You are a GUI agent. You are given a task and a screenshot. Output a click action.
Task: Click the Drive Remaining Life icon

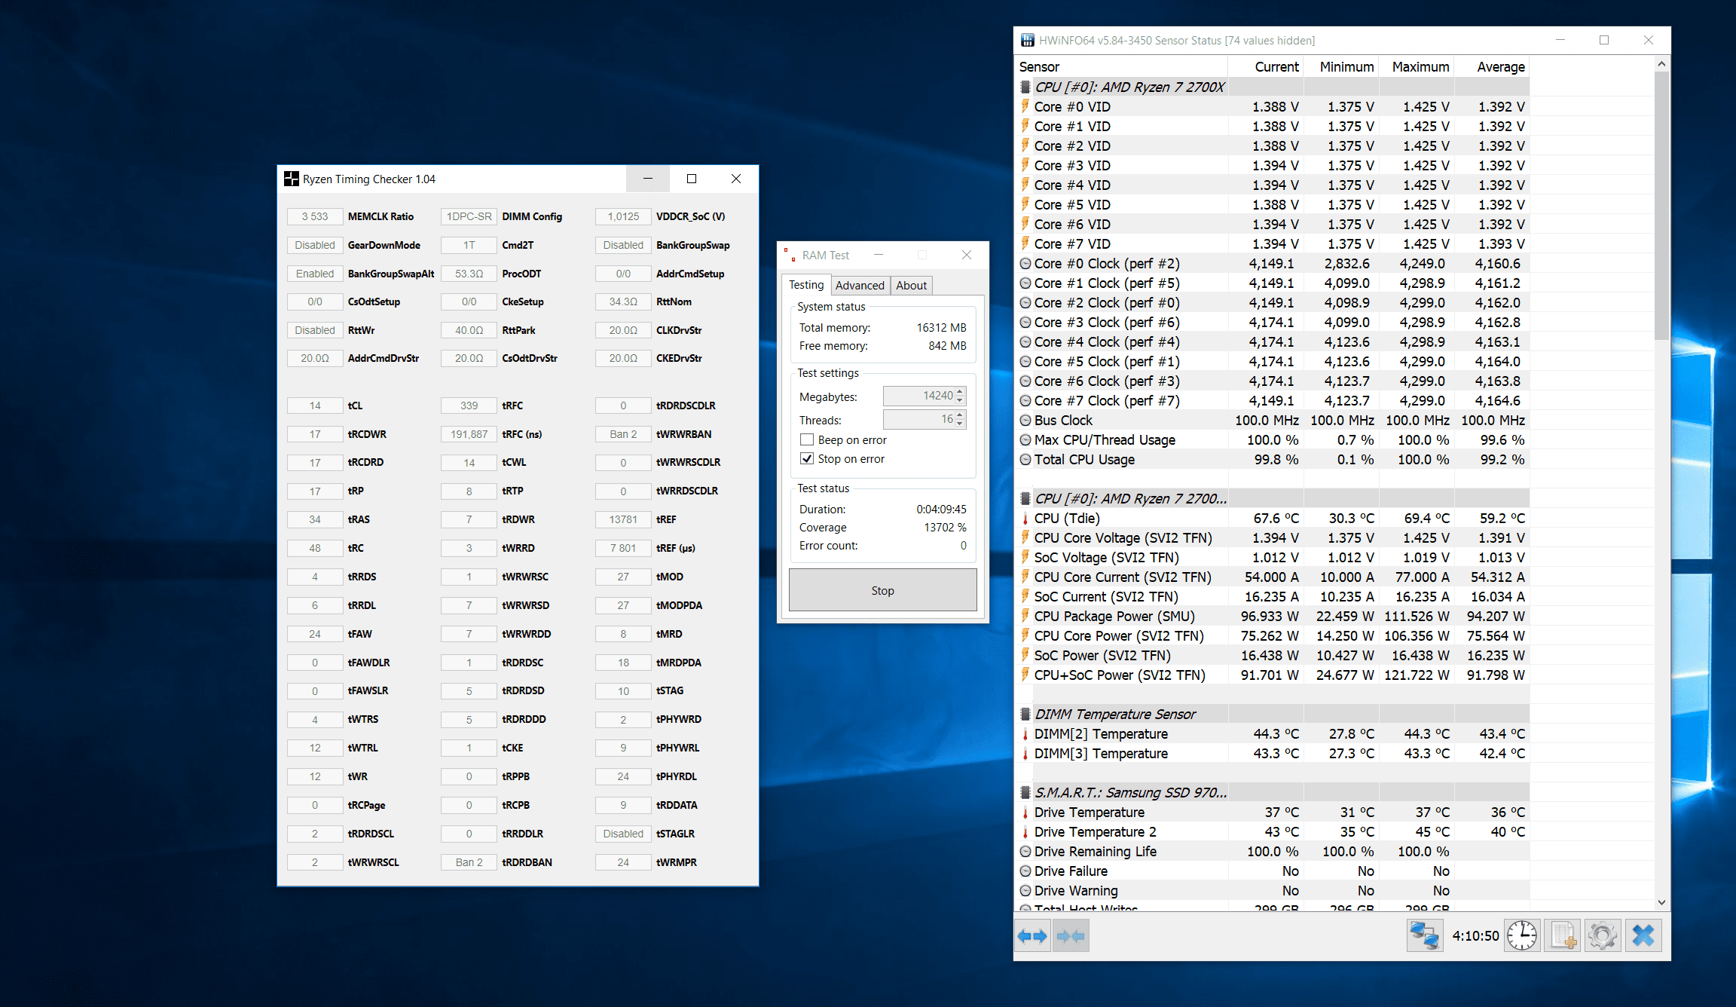[1025, 852]
